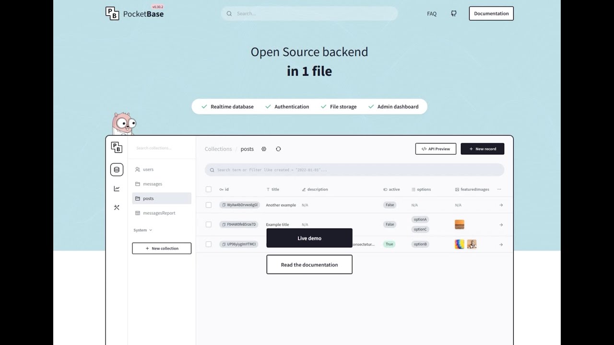Open the FAQ link
This screenshot has width=614, height=345.
[432, 13]
